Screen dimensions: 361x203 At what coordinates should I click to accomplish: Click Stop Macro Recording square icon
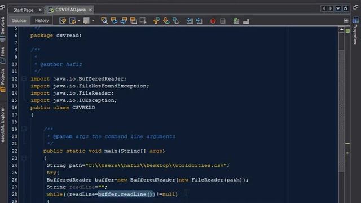click(x=223, y=21)
